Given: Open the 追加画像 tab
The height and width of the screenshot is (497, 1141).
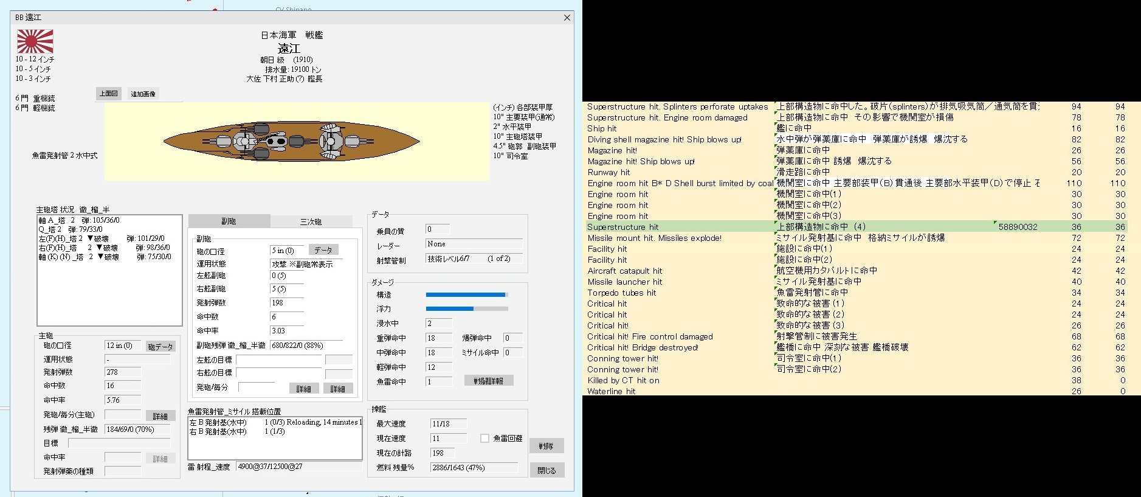Looking at the screenshot, I should (143, 94).
